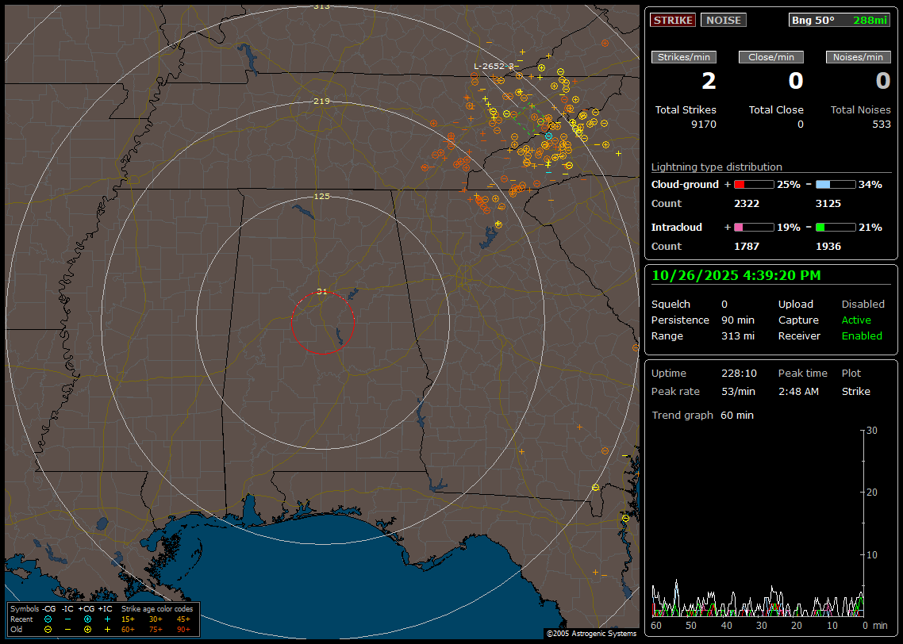Screen dimensions: 903x644
Task: Click the old +CG yellow legend symbol
Action: coord(87,629)
